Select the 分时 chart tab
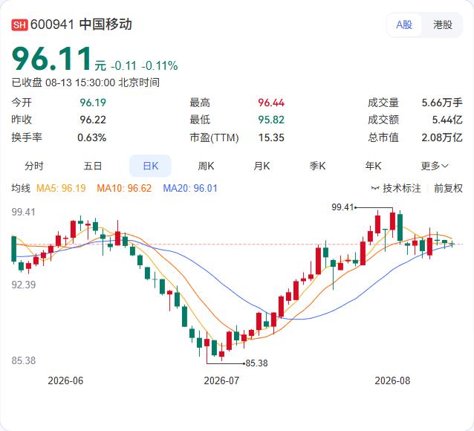 point(34,166)
